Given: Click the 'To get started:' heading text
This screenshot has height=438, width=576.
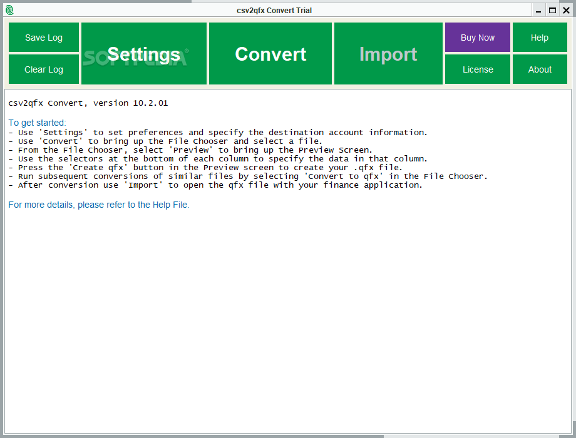Looking at the screenshot, I should [37, 123].
